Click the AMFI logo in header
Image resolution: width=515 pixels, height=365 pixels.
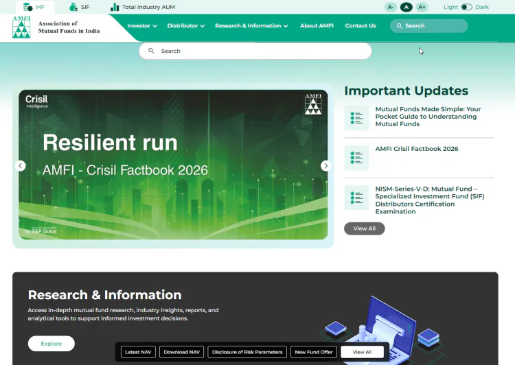[21, 27]
